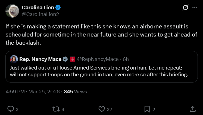Screen dimensions: 203x115
Task: Click the red affiliation badge beside Nancy Mace
Action: pos(73,59)
